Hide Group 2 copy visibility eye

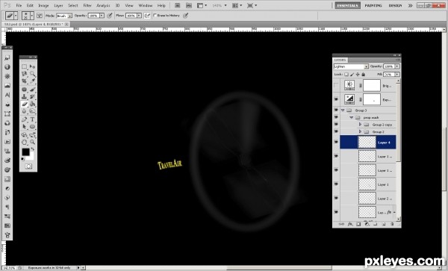[x=336, y=125]
